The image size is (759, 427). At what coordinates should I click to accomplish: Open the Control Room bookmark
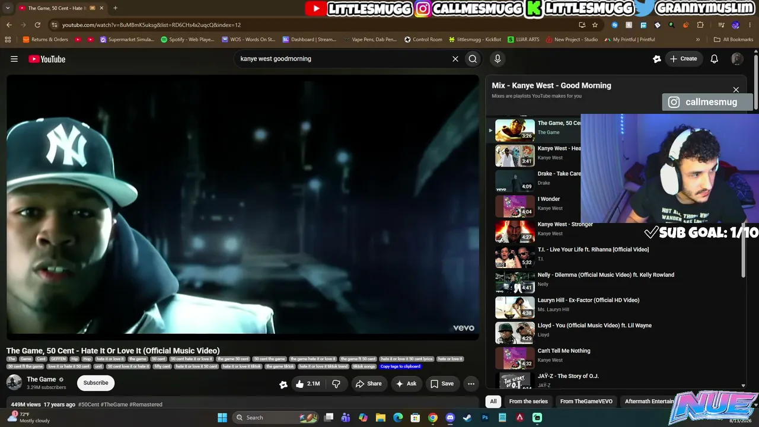coord(423,40)
